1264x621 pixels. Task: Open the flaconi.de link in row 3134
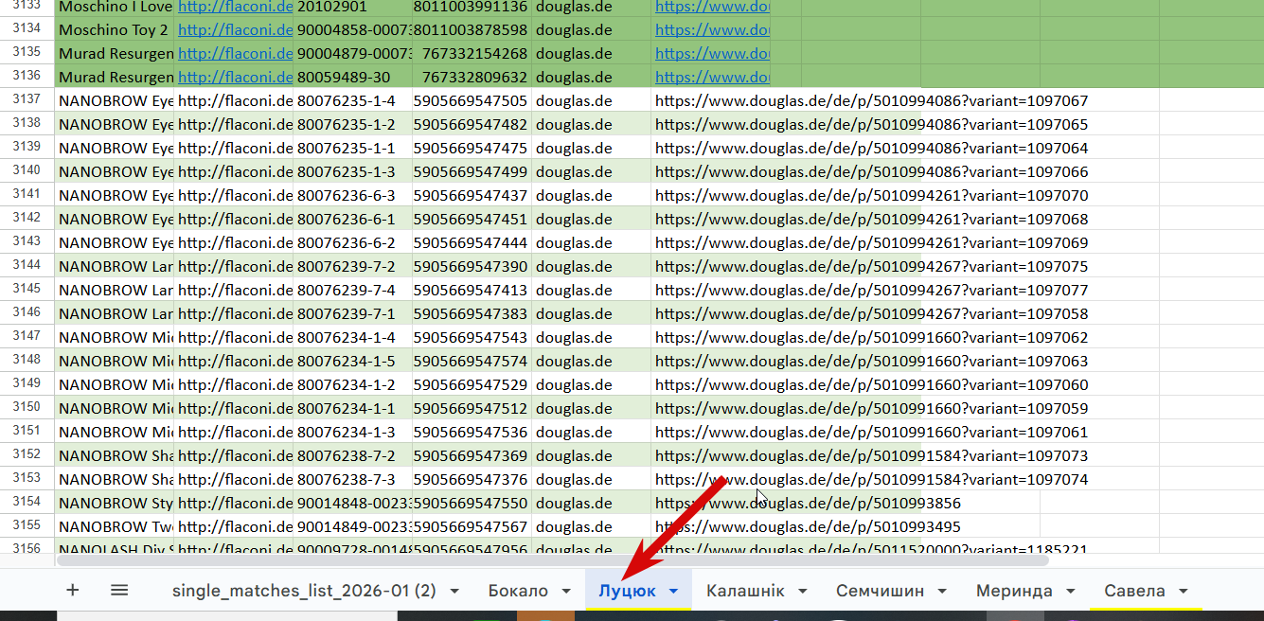tap(235, 29)
